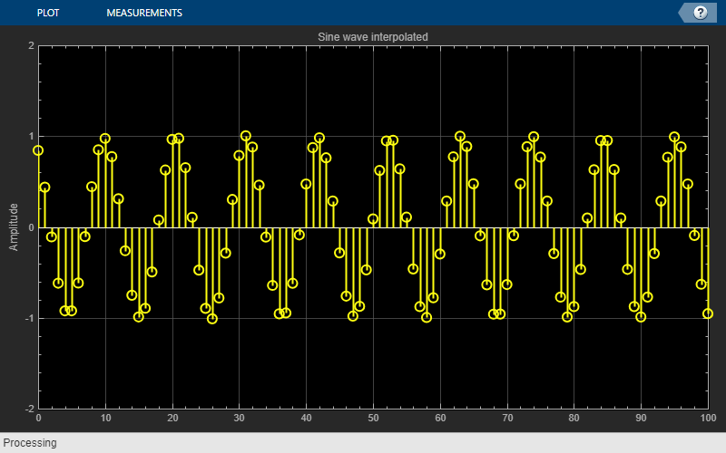Select the Amplitude y-axis label
The width and height of the screenshot is (726, 453).
pyautogui.click(x=14, y=227)
